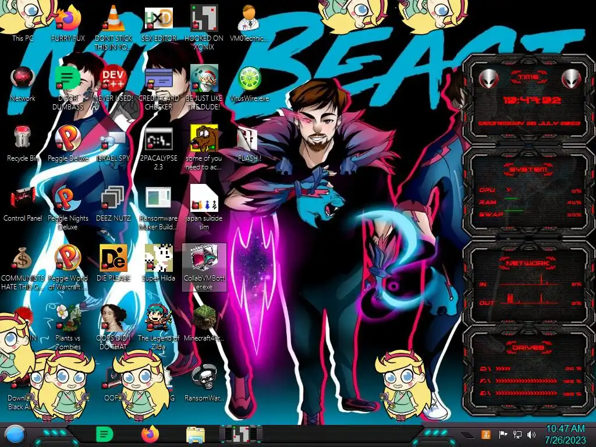Click the TIME widget header

tap(528, 77)
